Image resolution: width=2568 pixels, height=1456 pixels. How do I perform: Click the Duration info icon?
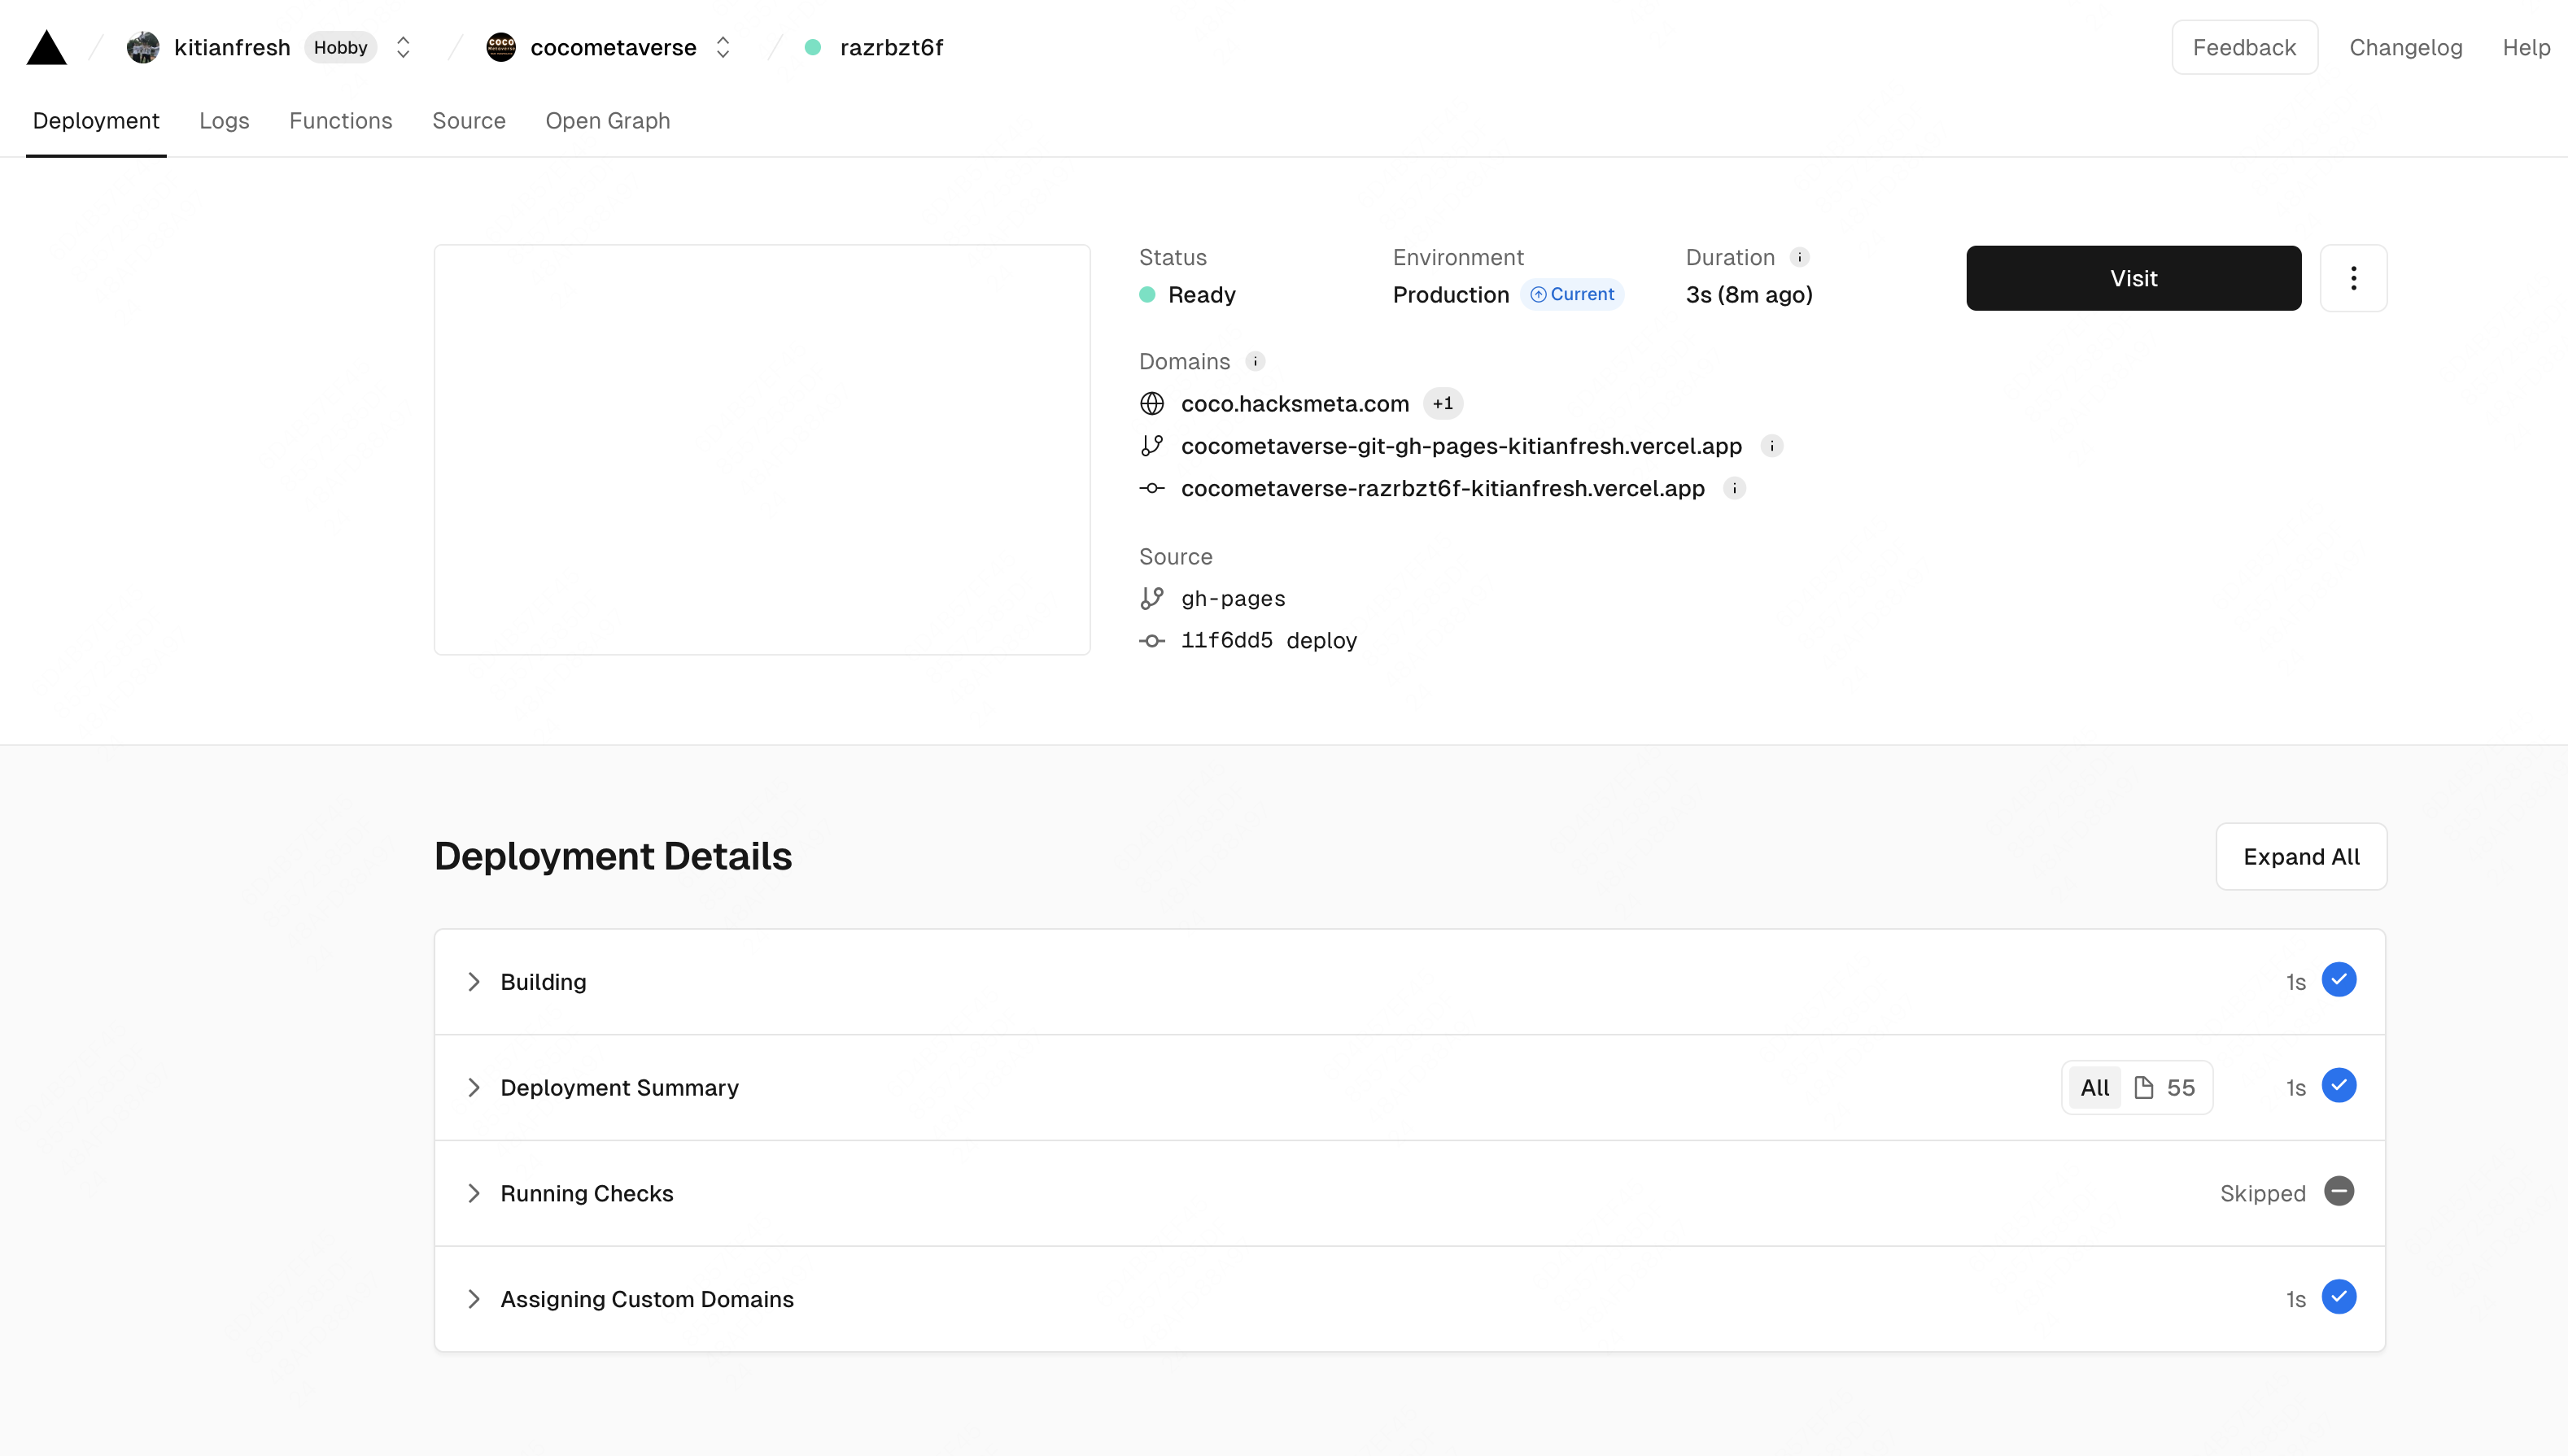click(1800, 257)
